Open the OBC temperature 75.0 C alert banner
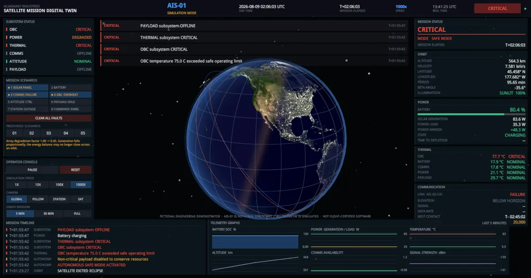The image size is (531, 278). pyautogui.click(x=254, y=61)
